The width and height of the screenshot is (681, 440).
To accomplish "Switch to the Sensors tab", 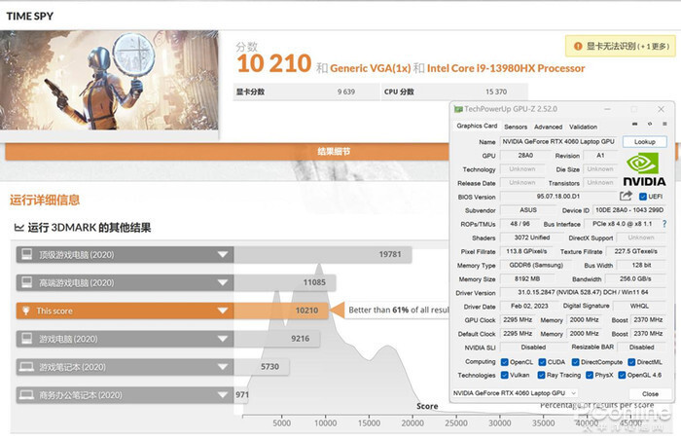I will 516,127.
